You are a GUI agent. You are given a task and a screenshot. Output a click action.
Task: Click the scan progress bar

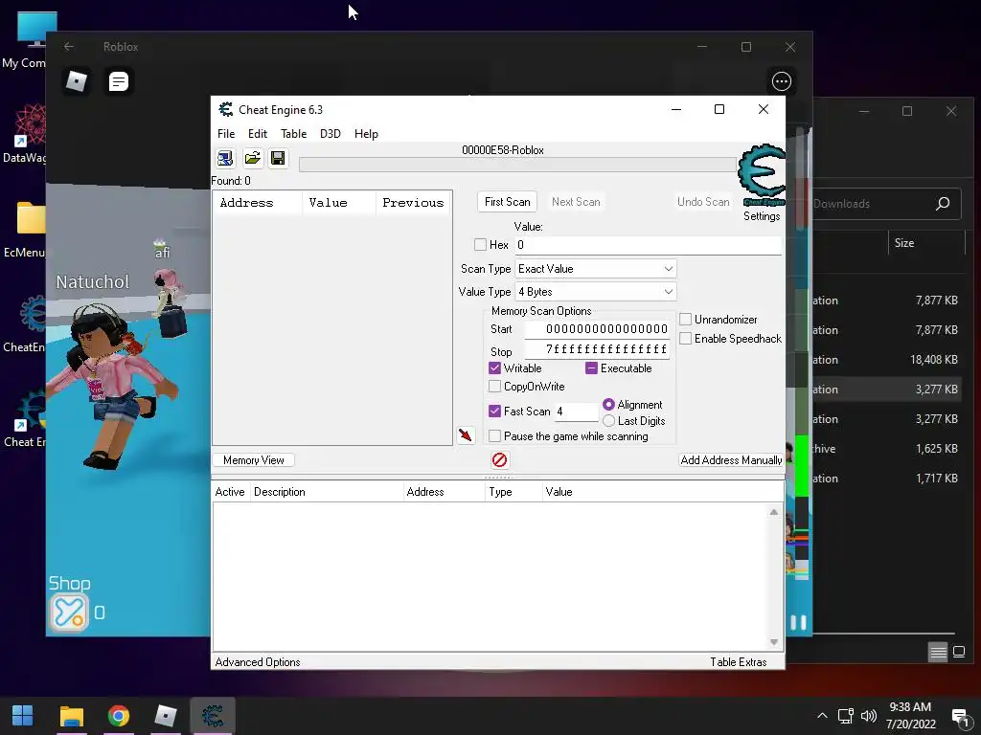(x=517, y=165)
